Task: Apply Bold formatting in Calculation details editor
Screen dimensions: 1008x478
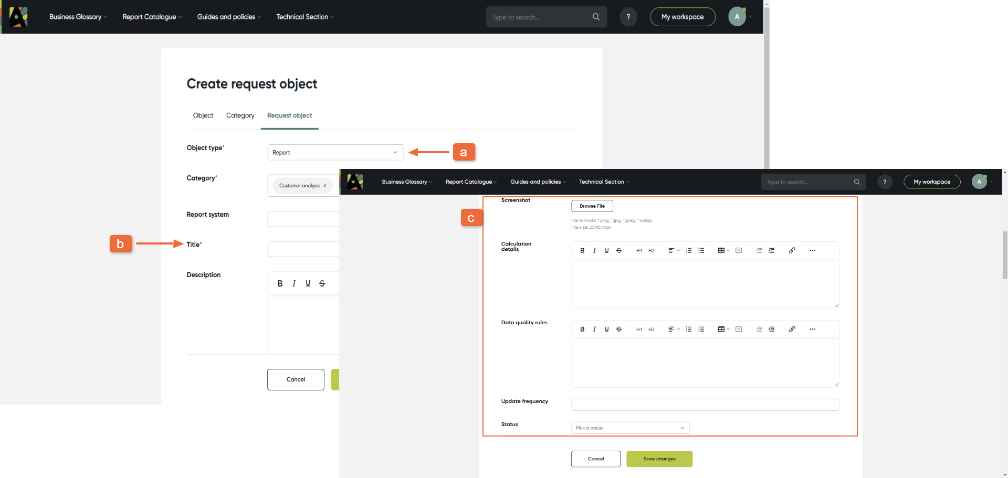Action: click(582, 250)
